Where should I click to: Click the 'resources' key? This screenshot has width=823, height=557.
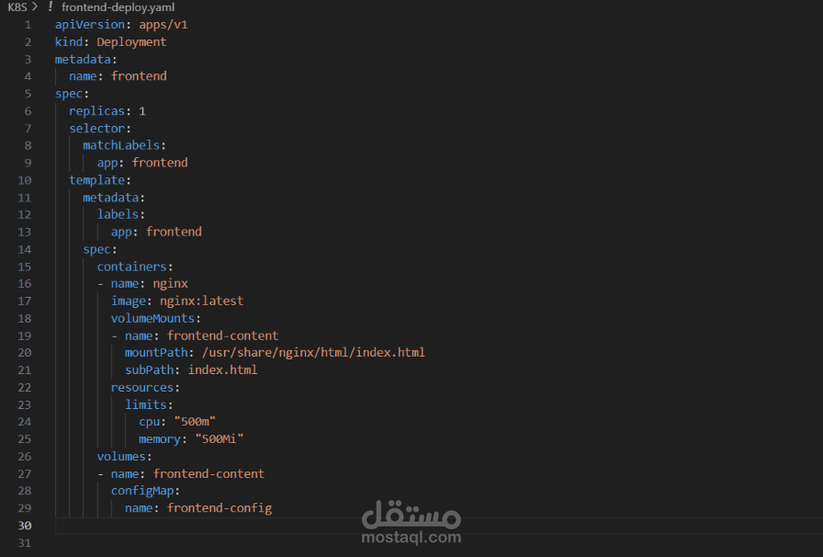pyautogui.click(x=142, y=388)
